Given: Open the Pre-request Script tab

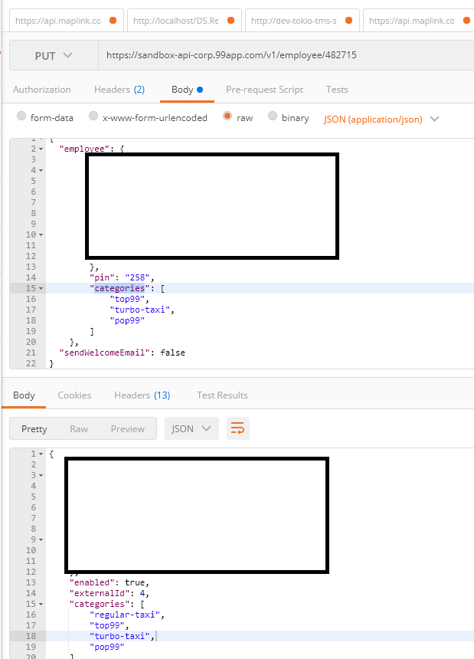Looking at the screenshot, I should pos(264,90).
